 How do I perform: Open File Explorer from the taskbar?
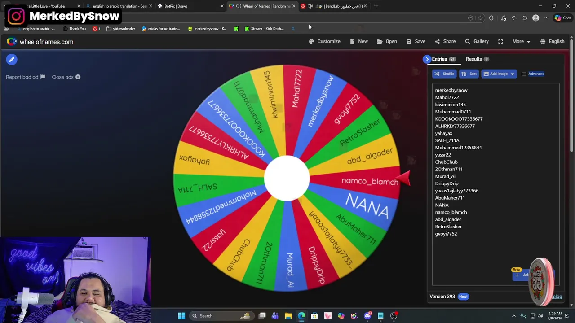pyautogui.click(x=288, y=316)
